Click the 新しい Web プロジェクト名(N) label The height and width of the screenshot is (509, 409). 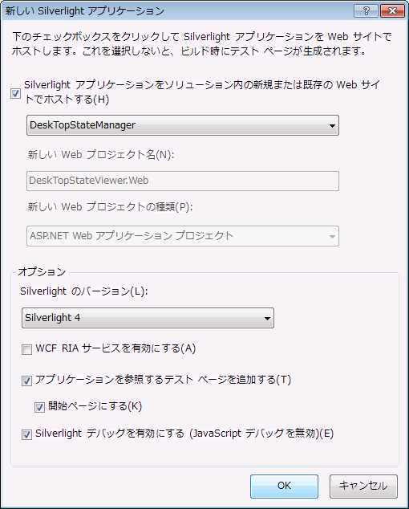pos(101,154)
